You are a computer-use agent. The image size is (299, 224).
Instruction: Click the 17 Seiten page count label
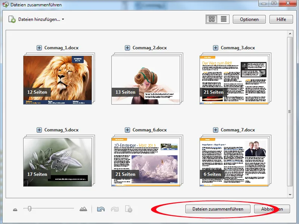(37, 174)
